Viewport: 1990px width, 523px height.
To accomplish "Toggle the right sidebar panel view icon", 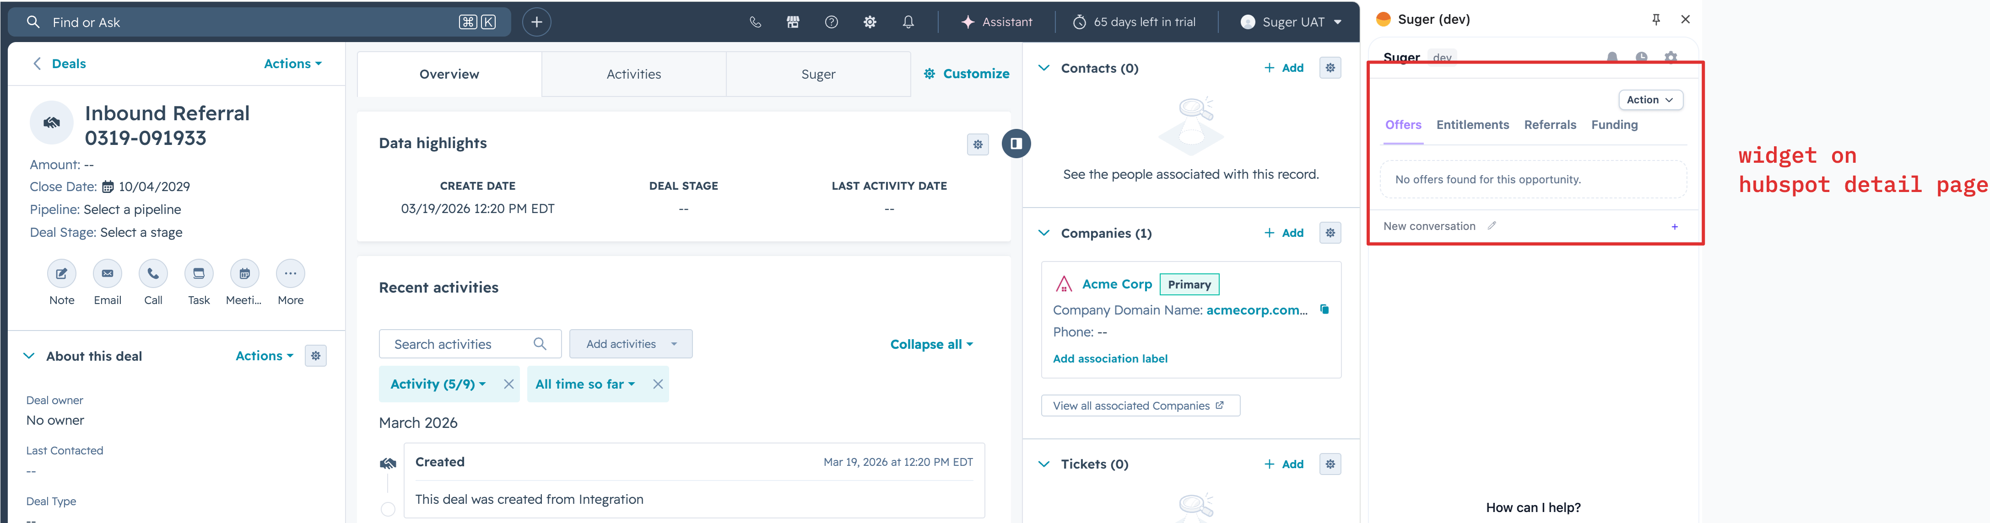I will (x=1017, y=144).
